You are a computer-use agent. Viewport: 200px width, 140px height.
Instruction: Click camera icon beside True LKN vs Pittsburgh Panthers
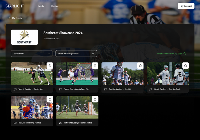(x=15, y=123)
